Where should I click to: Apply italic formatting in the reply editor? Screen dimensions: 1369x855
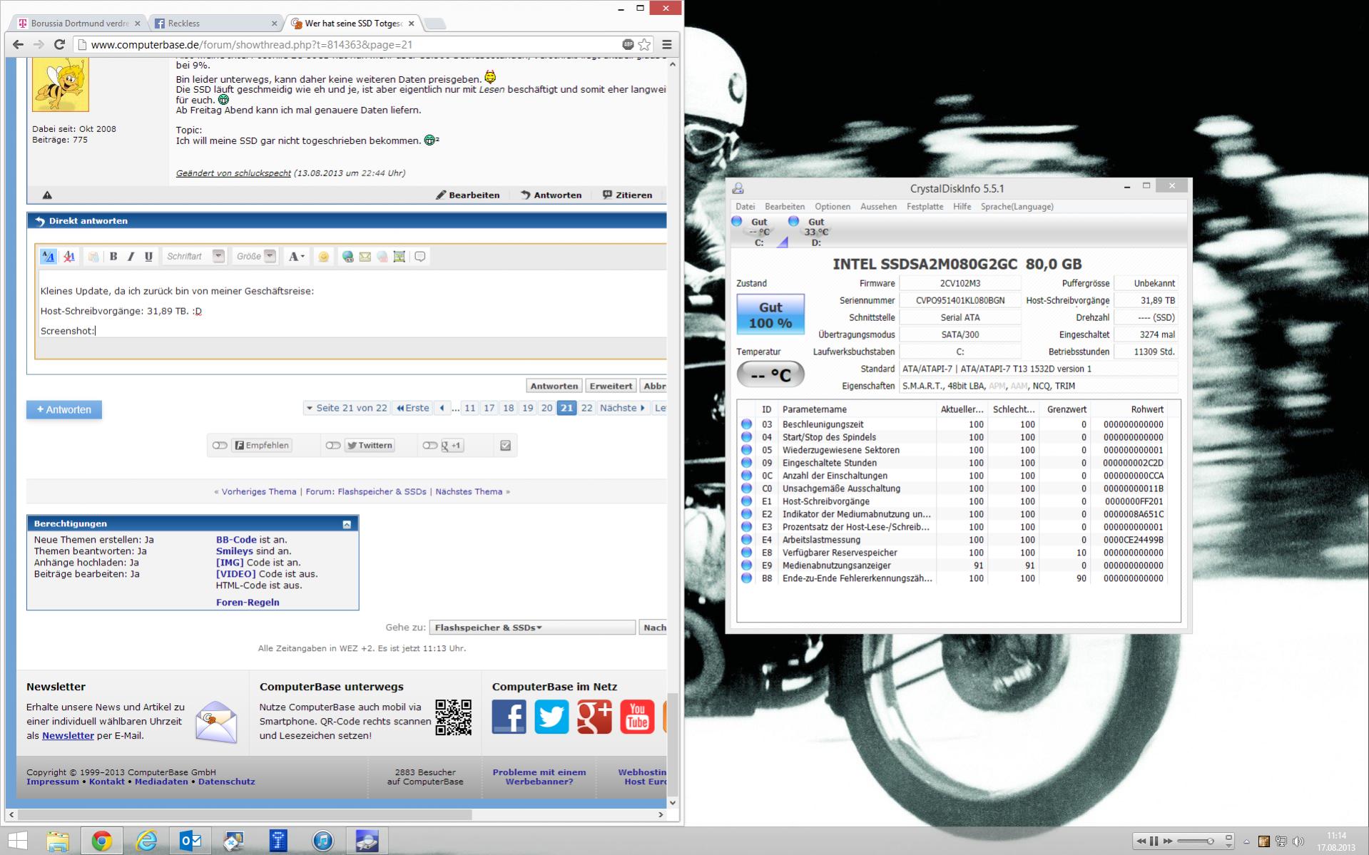(x=131, y=257)
